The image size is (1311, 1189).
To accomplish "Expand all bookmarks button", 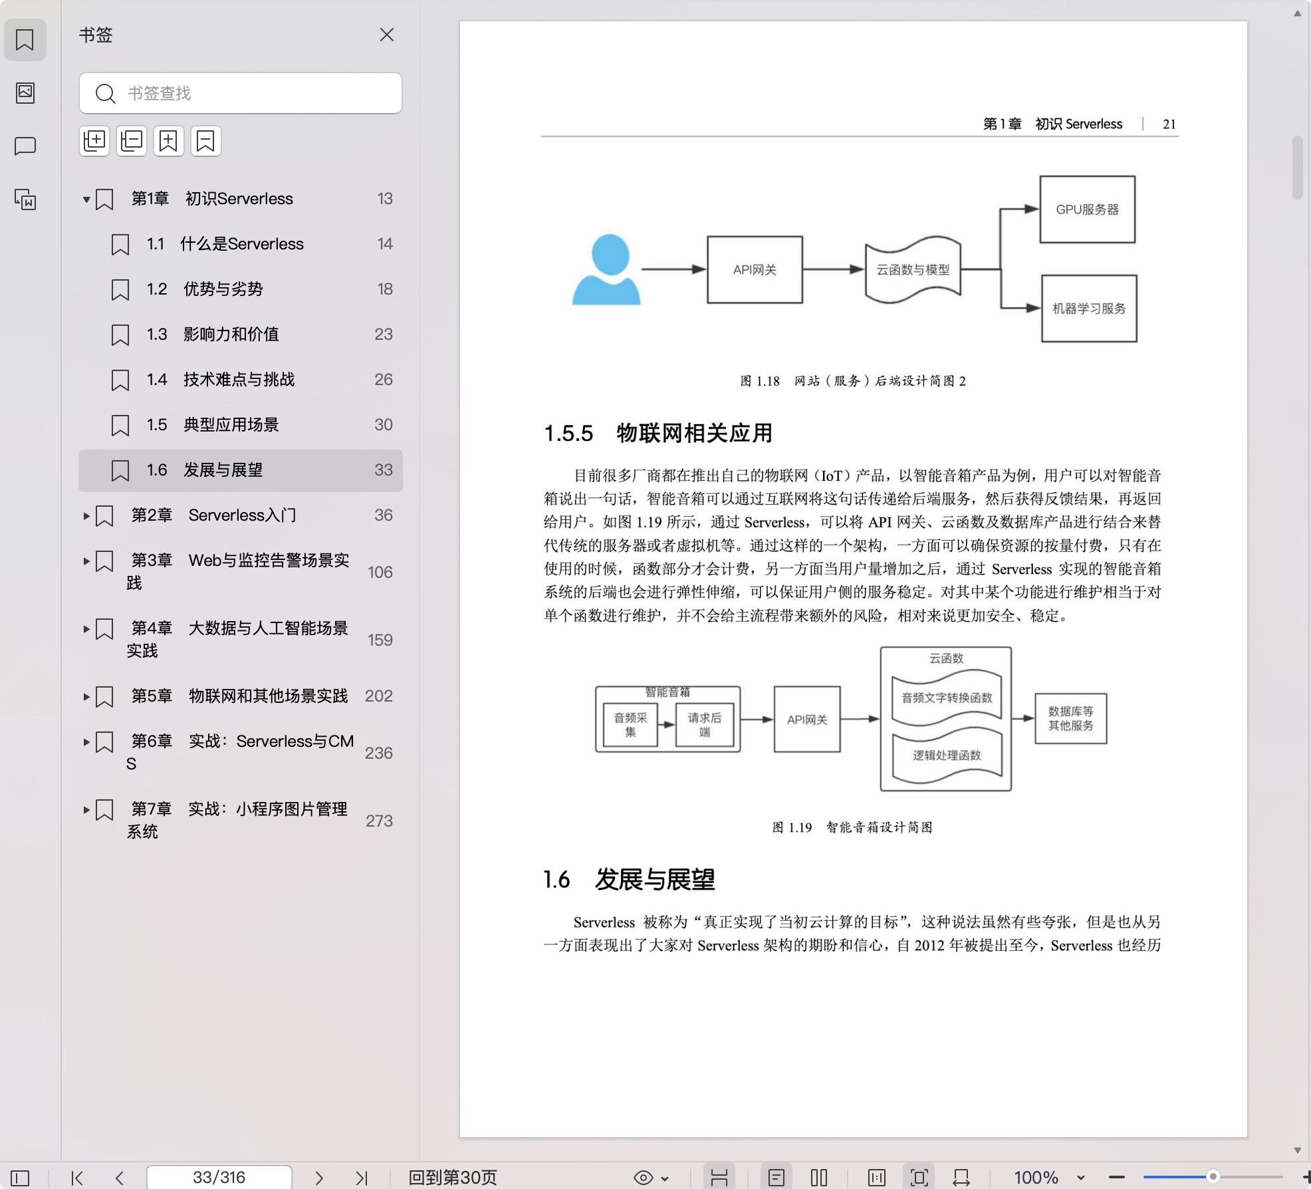I will pos(94,141).
